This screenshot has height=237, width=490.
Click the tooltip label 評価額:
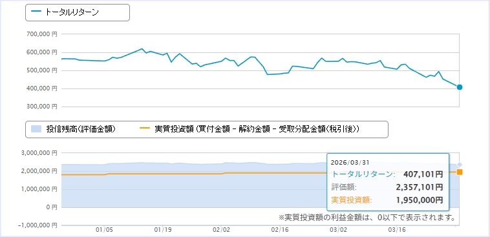(343, 187)
